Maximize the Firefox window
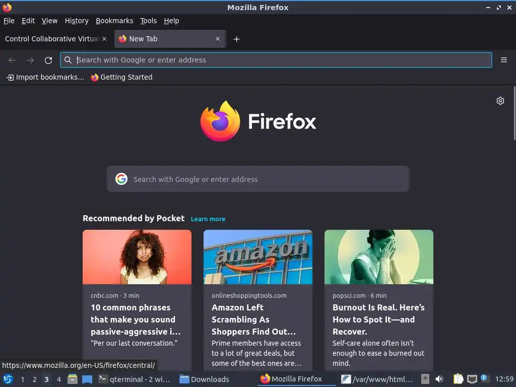 (x=499, y=8)
